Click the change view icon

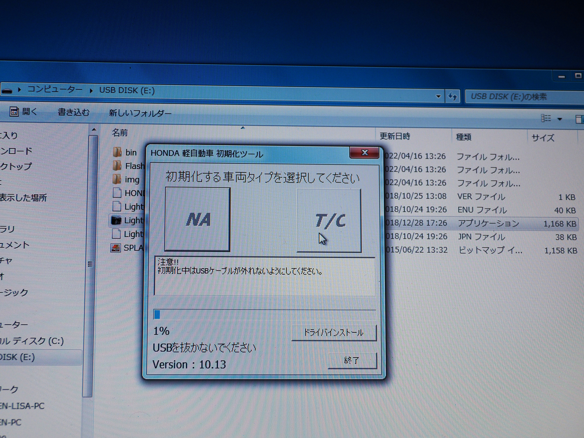click(x=546, y=118)
